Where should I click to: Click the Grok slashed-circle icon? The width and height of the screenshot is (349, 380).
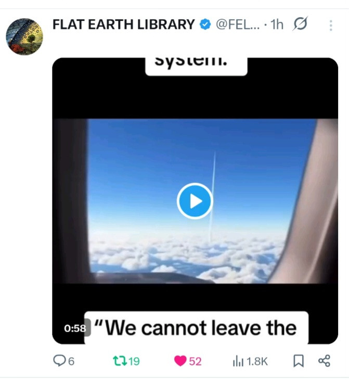[300, 24]
